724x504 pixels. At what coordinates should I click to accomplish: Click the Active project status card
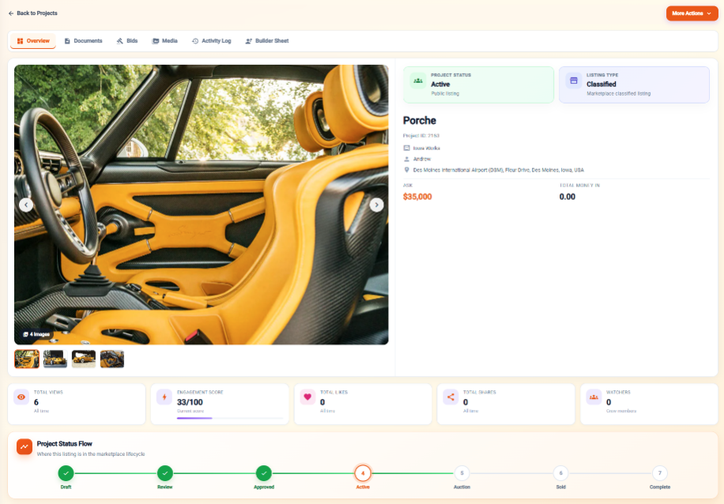(x=478, y=85)
